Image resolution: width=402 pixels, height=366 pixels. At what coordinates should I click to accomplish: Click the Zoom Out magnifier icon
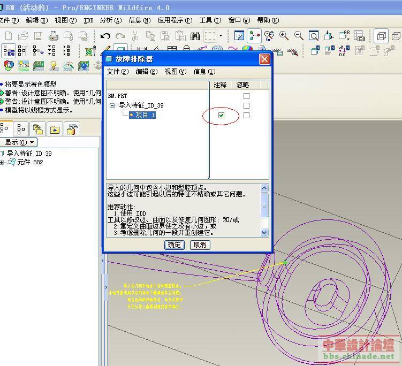(x=299, y=36)
